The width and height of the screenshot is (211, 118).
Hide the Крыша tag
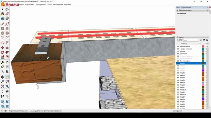point(178,51)
